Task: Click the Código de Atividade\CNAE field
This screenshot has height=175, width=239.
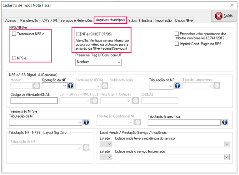Action: tap(34, 100)
